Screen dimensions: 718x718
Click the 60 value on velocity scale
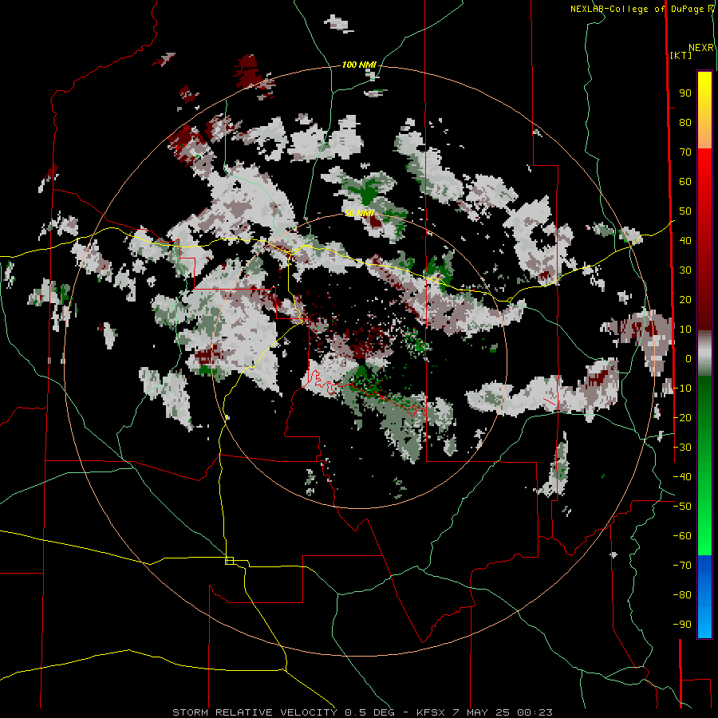(685, 182)
